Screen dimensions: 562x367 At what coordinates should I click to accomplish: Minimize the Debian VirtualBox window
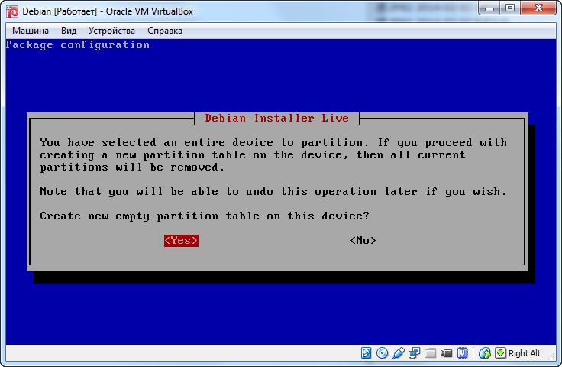coord(489,8)
